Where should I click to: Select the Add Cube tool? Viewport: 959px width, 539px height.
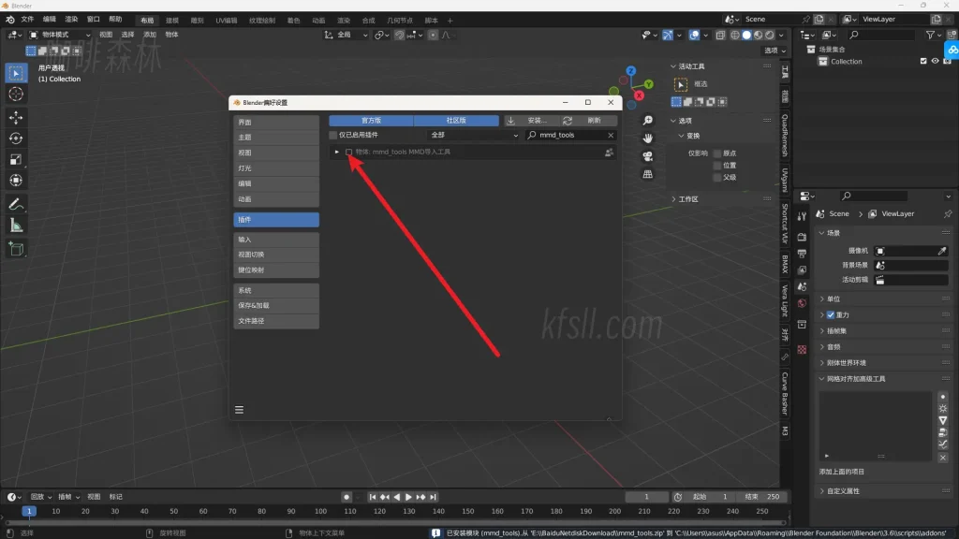17,248
